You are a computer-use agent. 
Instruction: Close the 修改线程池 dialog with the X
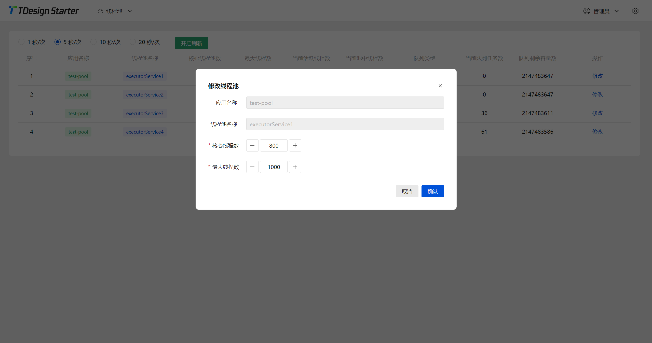tap(440, 86)
